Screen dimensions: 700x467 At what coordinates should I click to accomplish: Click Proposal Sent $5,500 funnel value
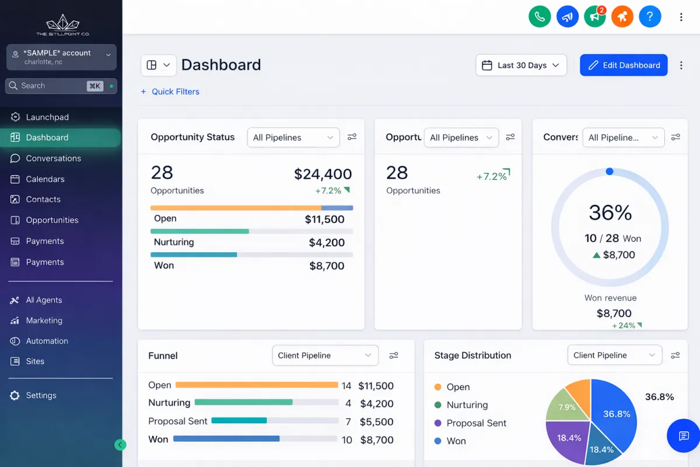(376, 421)
